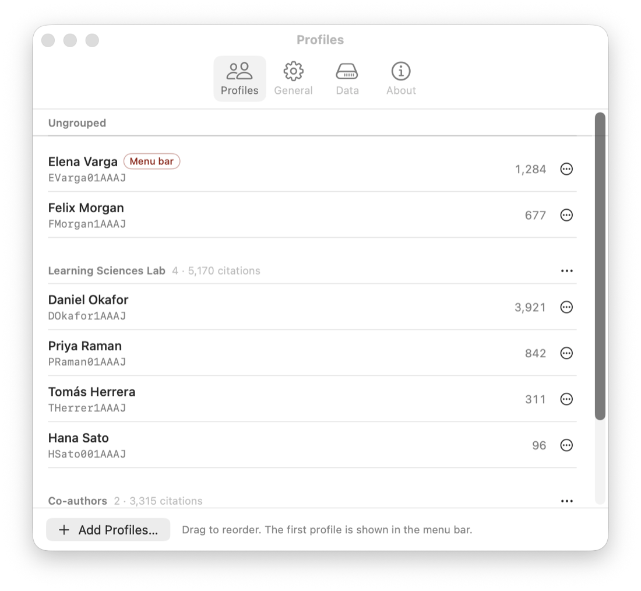Screen dimensions: 641x591
Task: Select the Felix Morgan profile name
Action: coord(86,207)
